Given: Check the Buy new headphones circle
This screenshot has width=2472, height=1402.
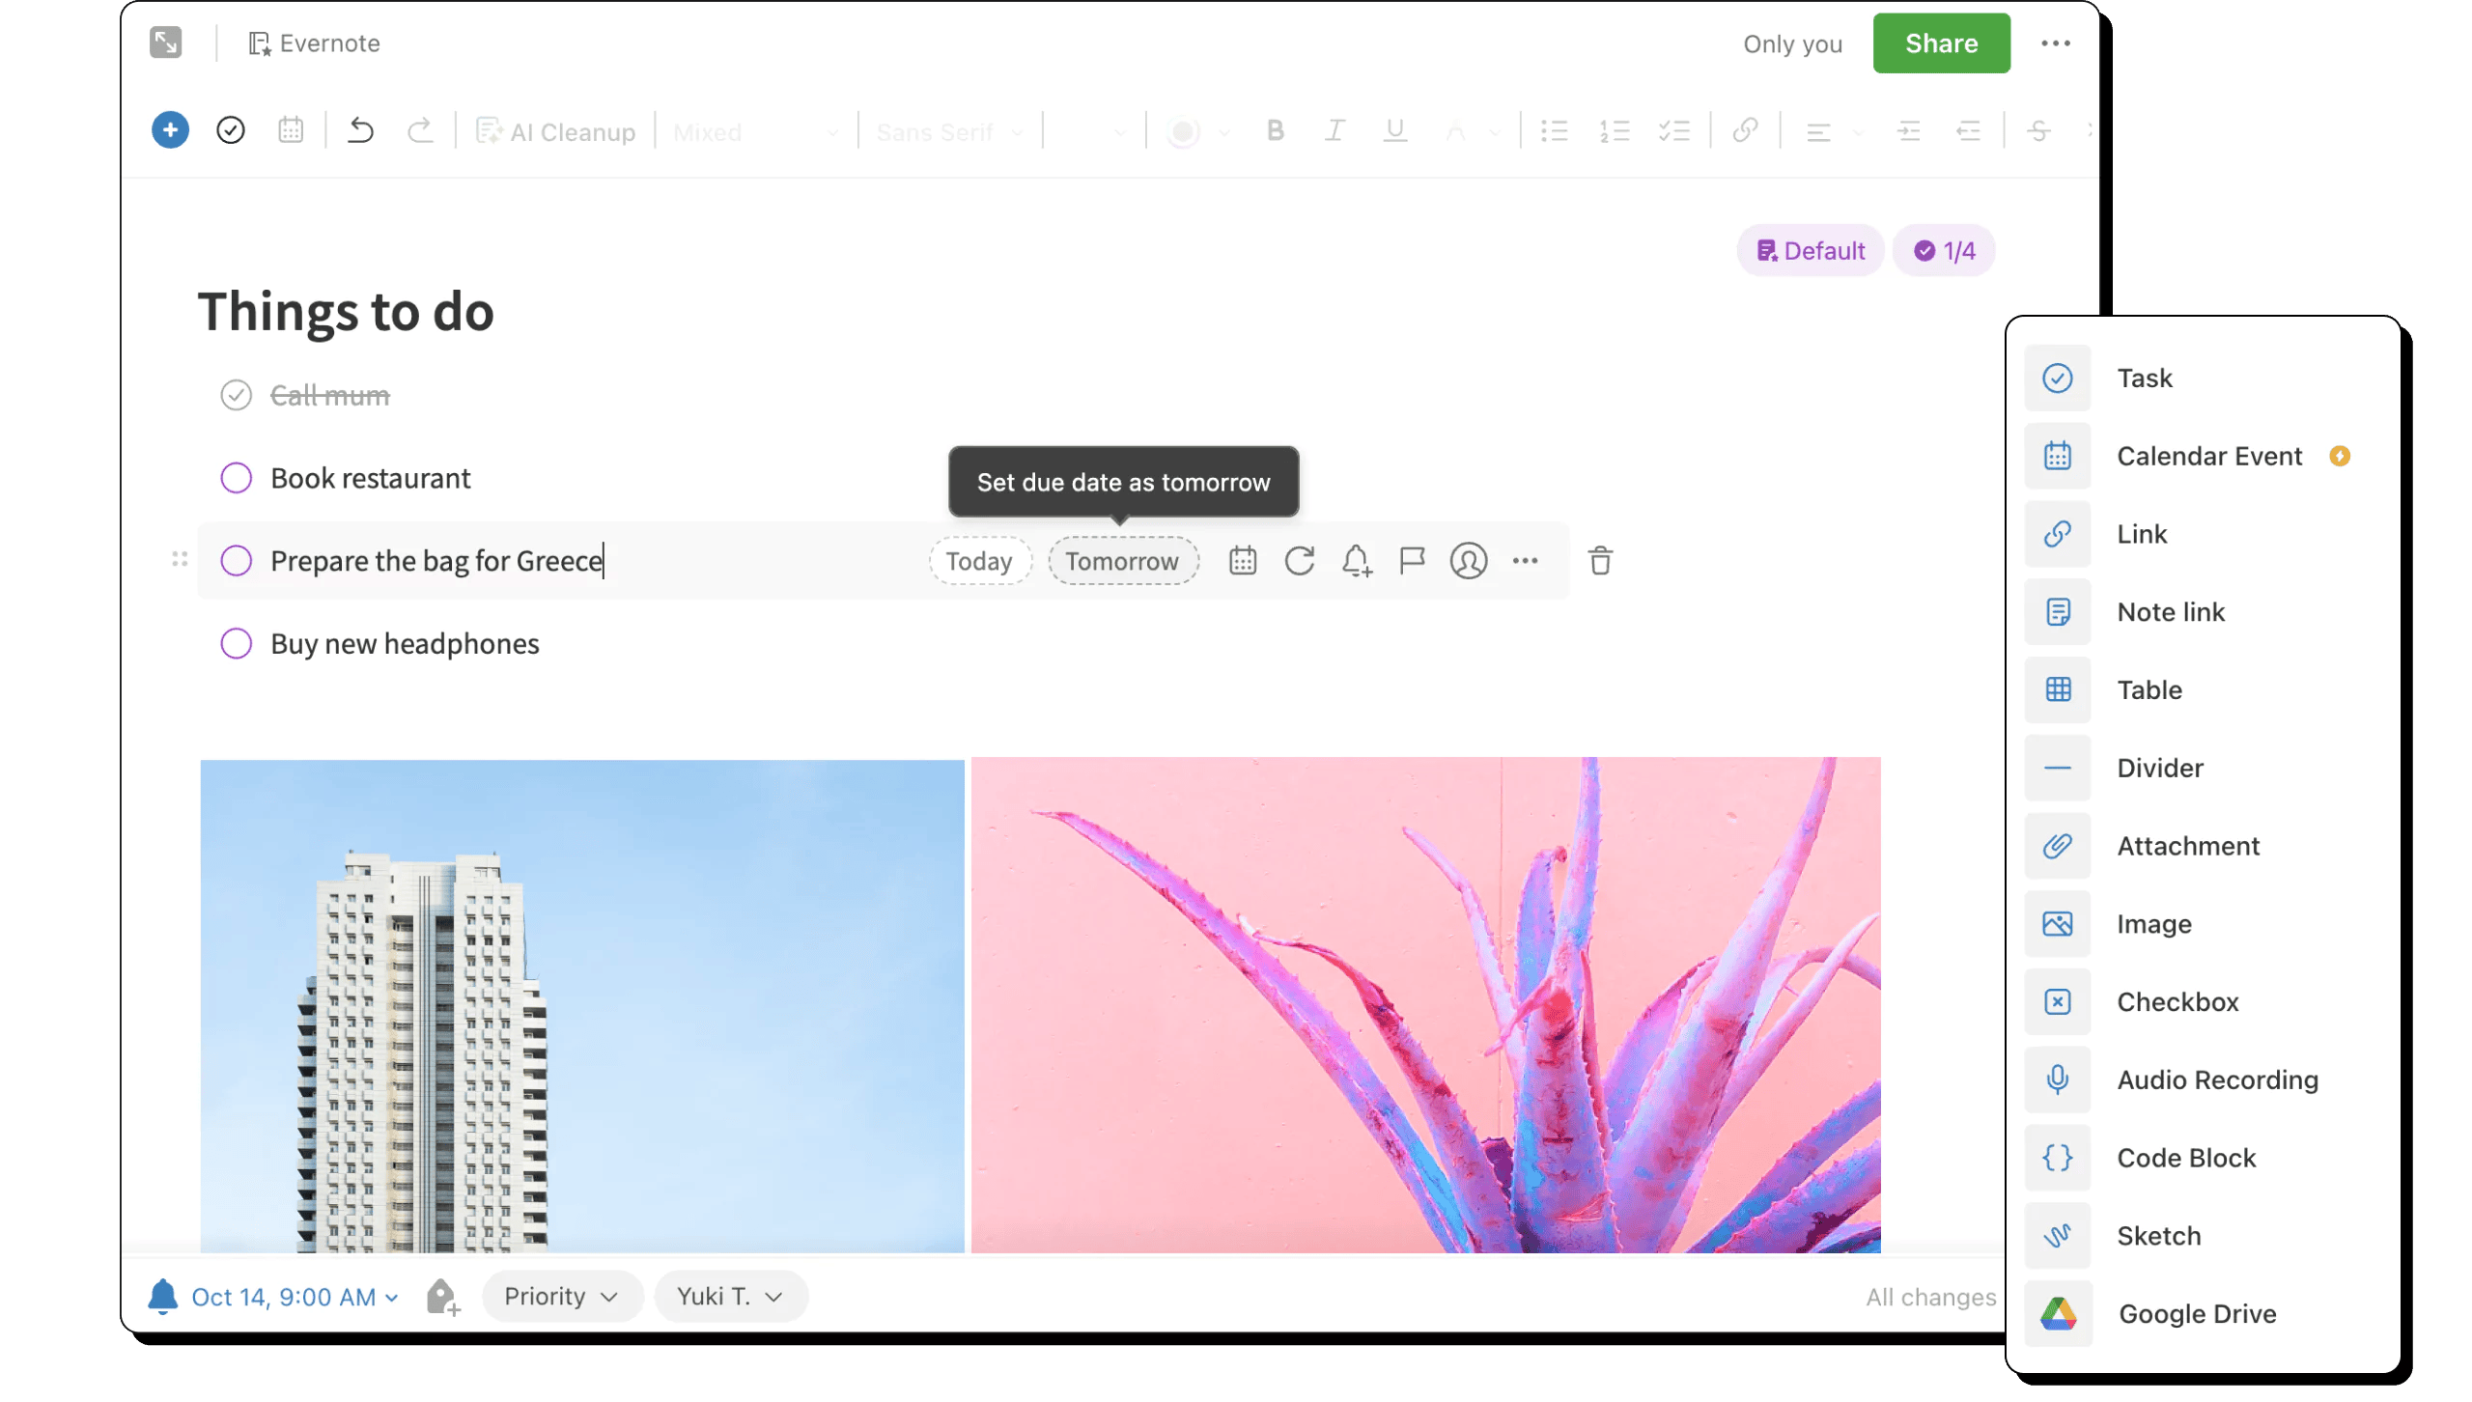Looking at the screenshot, I should pyautogui.click(x=237, y=643).
